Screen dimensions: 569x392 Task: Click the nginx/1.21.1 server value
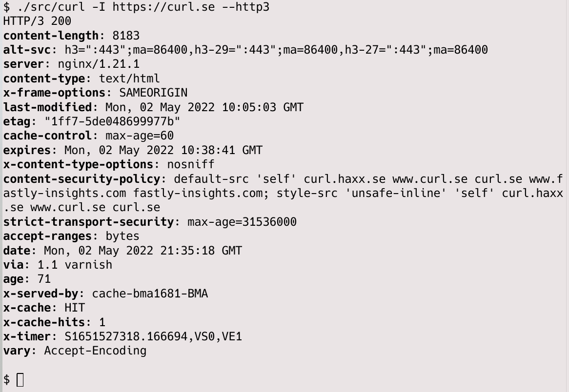tap(99, 64)
